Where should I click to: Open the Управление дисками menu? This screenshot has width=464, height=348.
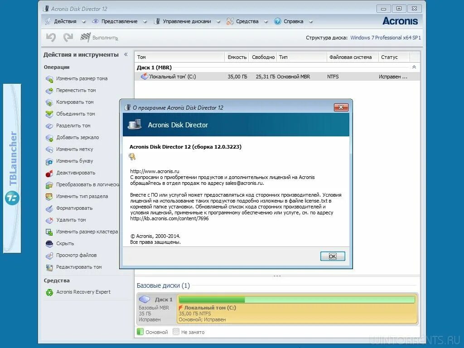point(187,21)
